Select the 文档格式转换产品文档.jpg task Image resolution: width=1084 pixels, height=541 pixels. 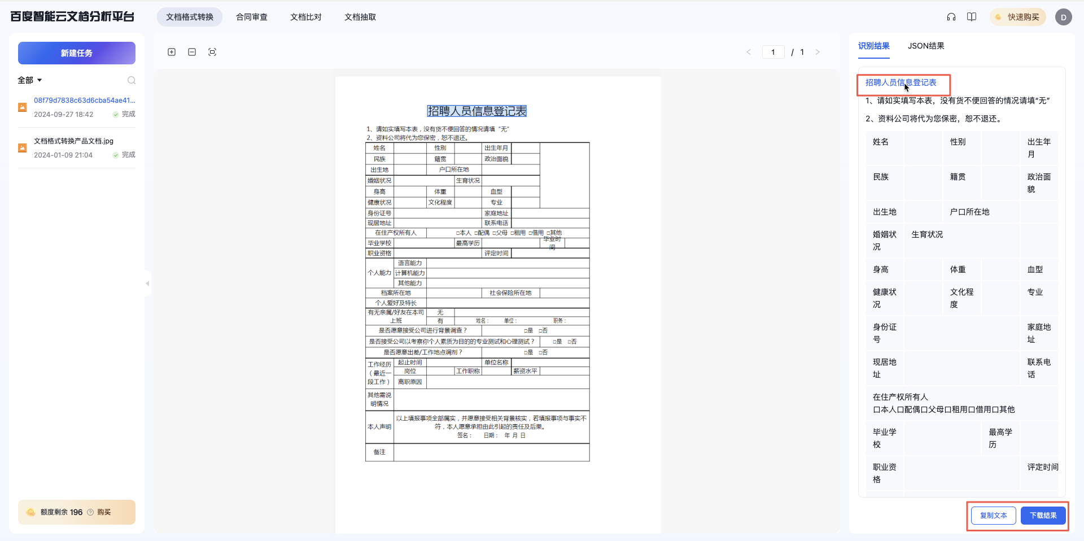[74, 141]
